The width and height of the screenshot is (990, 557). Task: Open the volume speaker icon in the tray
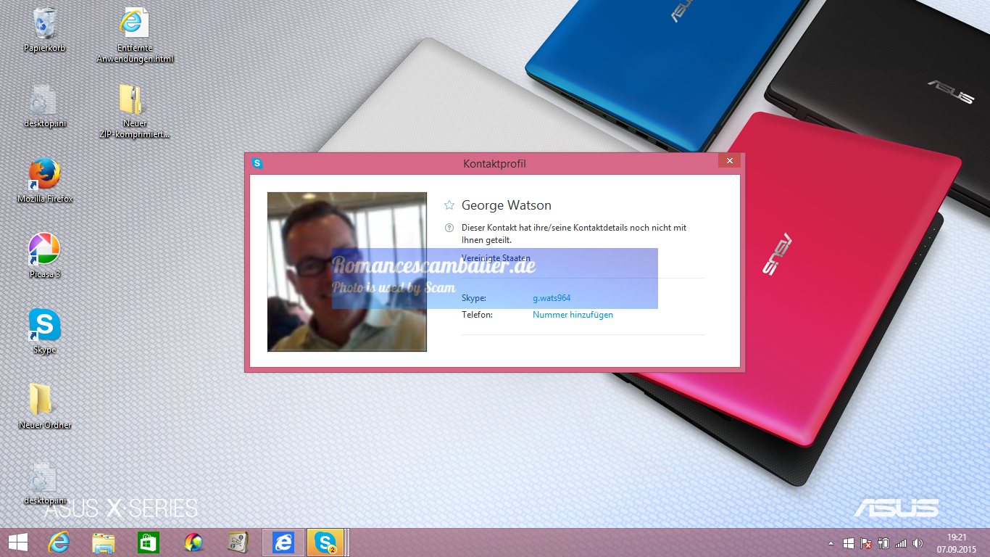[x=918, y=542]
